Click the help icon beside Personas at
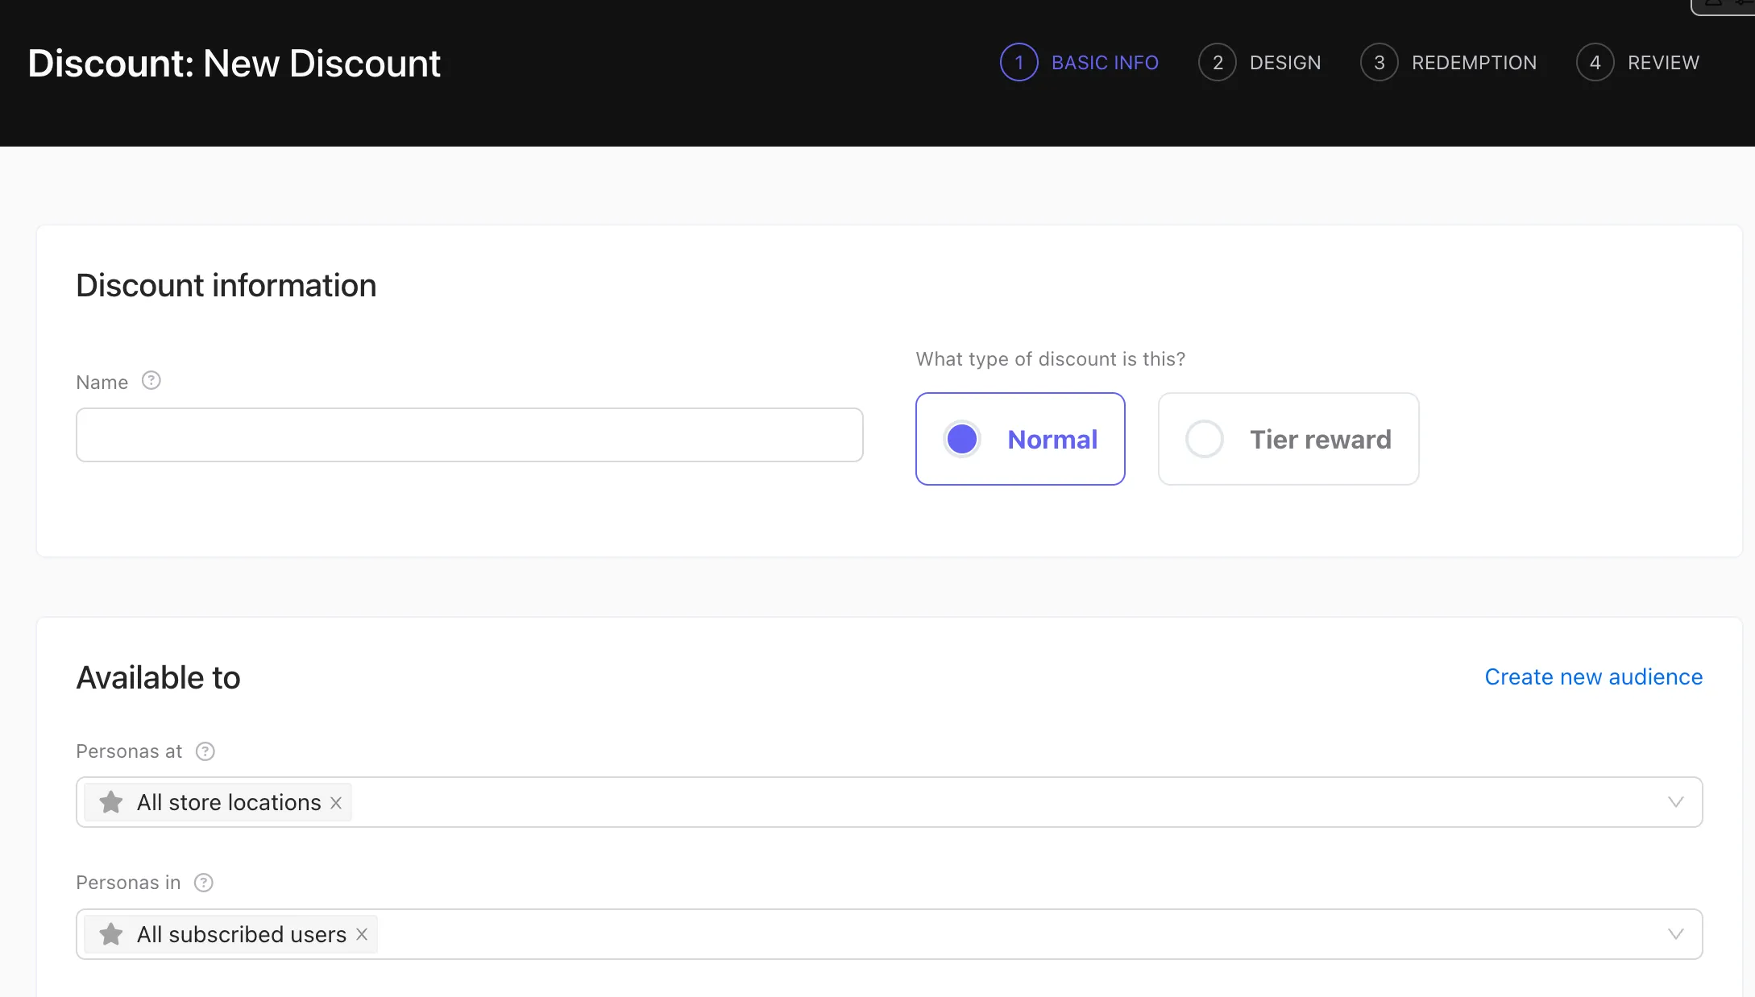This screenshot has height=997, width=1755. [x=205, y=751]
